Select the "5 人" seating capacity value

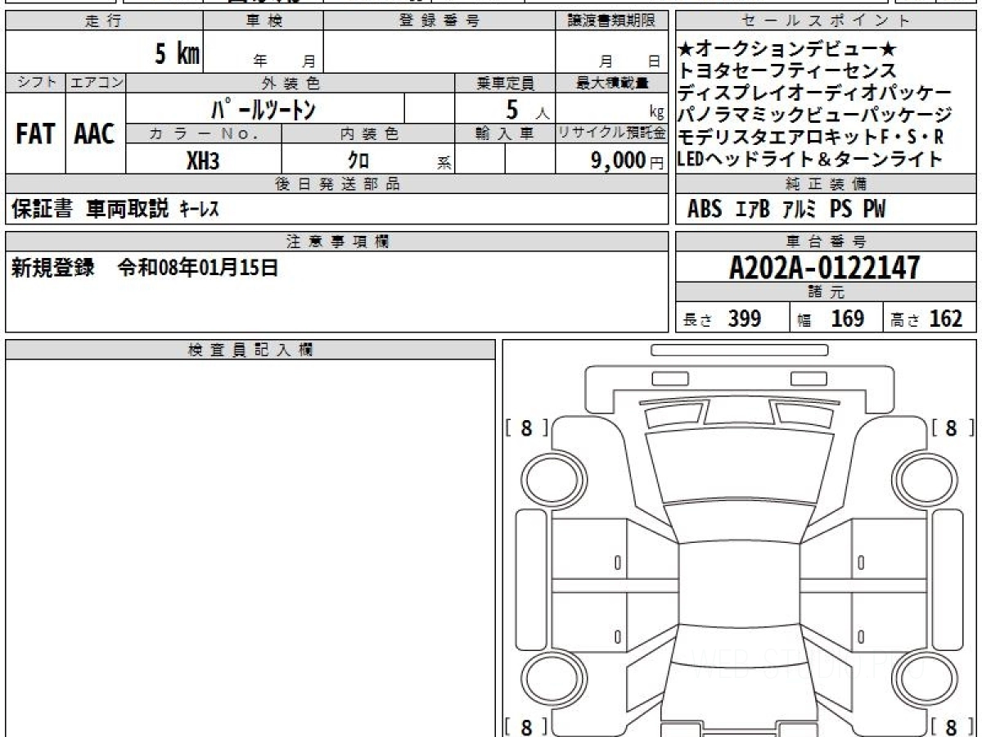528,109
